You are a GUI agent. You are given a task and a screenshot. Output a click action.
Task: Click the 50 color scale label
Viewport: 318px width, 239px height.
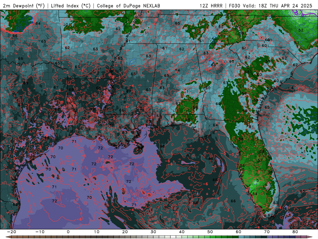pos(210,232)
